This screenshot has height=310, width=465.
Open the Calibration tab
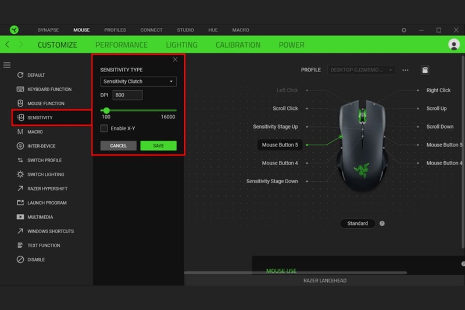coord(238,45)
